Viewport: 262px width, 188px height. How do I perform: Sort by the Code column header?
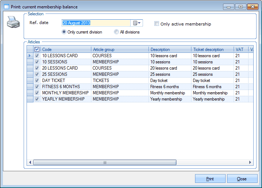65,50
